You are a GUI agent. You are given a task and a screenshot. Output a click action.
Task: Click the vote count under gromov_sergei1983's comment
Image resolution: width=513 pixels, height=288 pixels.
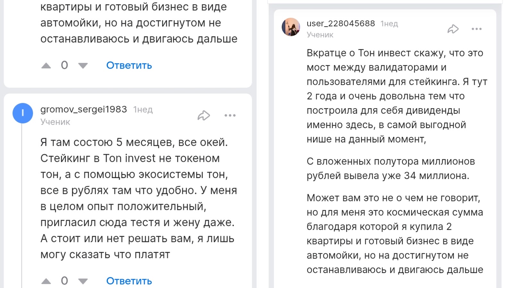coord(64,281)
